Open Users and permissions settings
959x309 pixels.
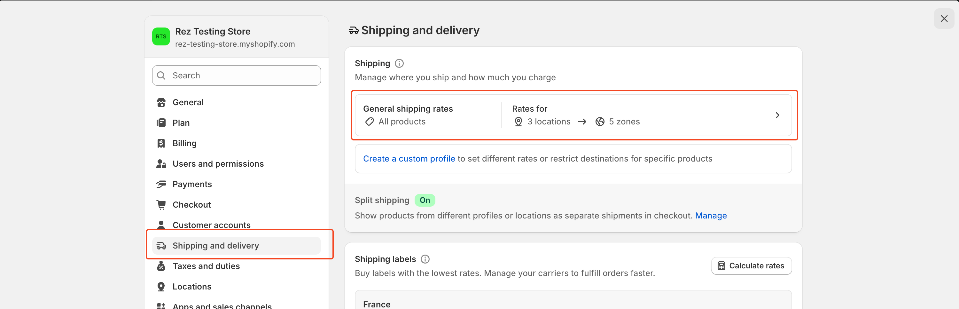[x=218, y=164]
